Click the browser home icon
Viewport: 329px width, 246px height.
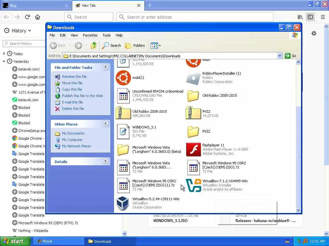point(38,17)
